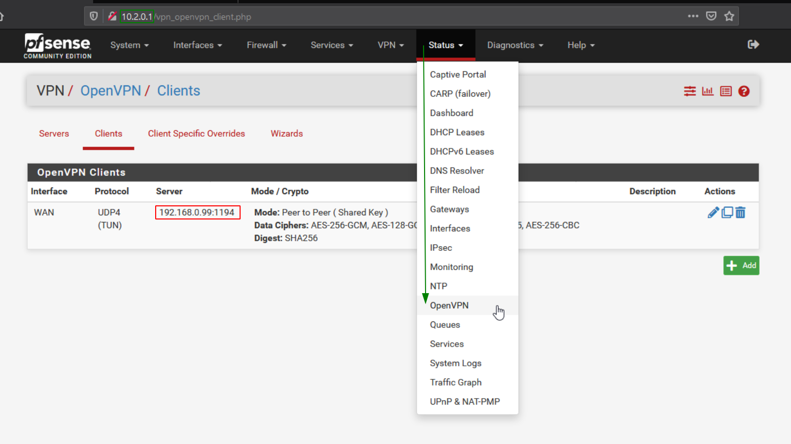791x444 pixels.
Task: Expand the System menu
Action: pos(129,45)
